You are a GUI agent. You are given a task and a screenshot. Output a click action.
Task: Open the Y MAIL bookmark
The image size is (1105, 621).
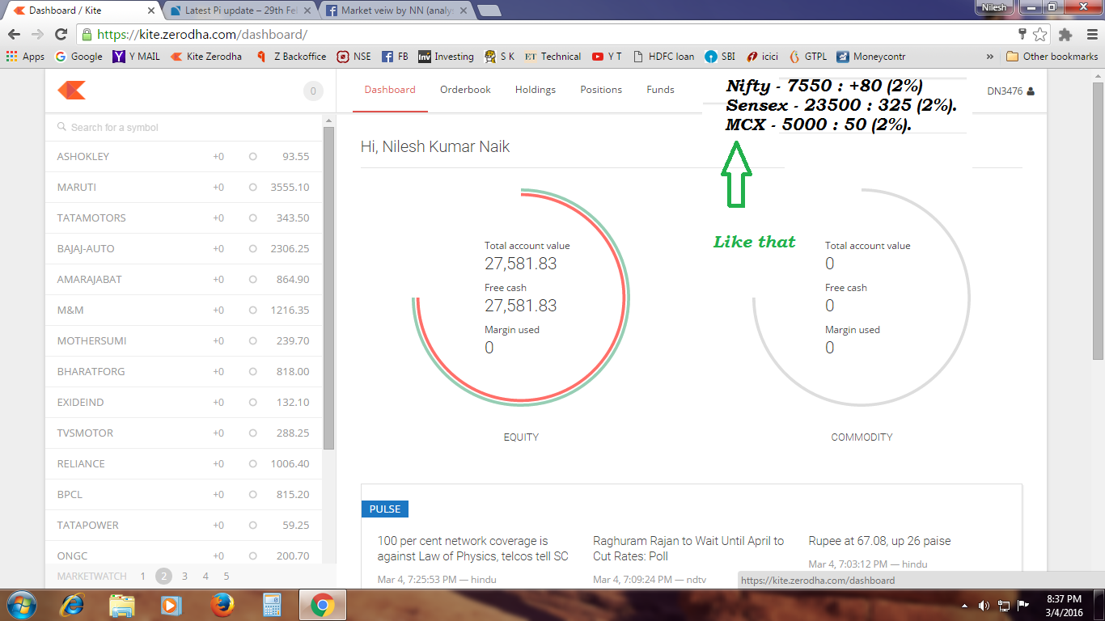pos(136,57)
